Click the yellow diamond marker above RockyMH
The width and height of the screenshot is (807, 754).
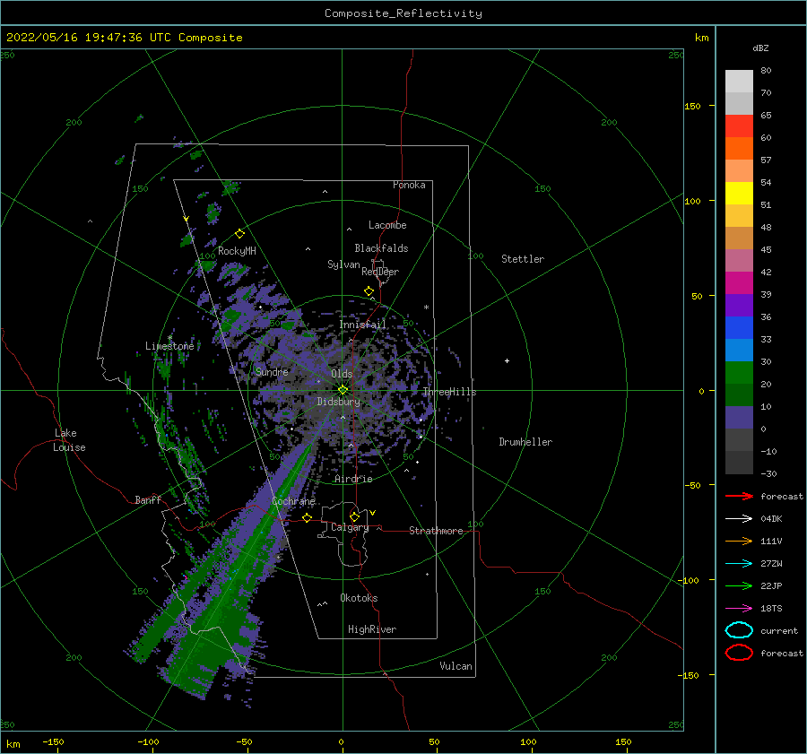(239, 234)
